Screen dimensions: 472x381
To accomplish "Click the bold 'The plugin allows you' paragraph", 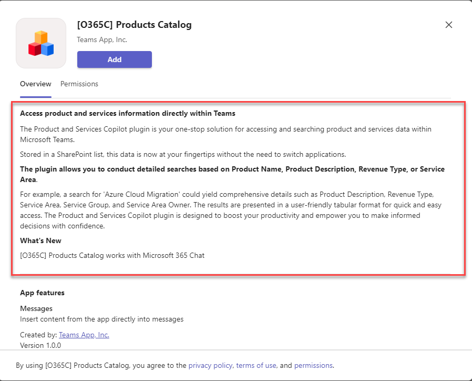I will 232,174.
